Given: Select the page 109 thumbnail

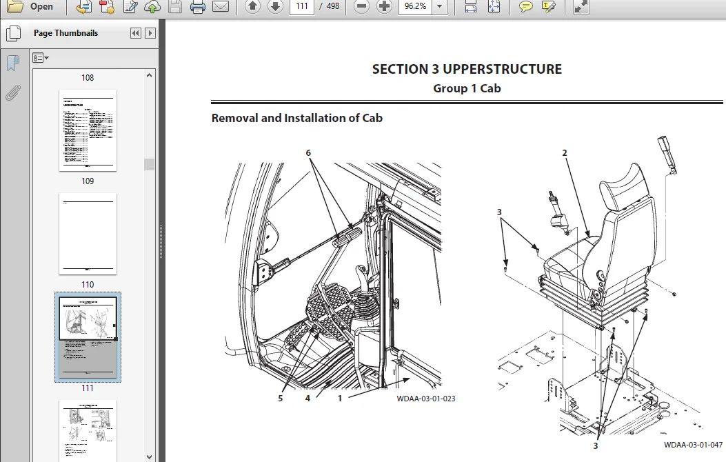Looking at the screenshot, I should (88, 130).
